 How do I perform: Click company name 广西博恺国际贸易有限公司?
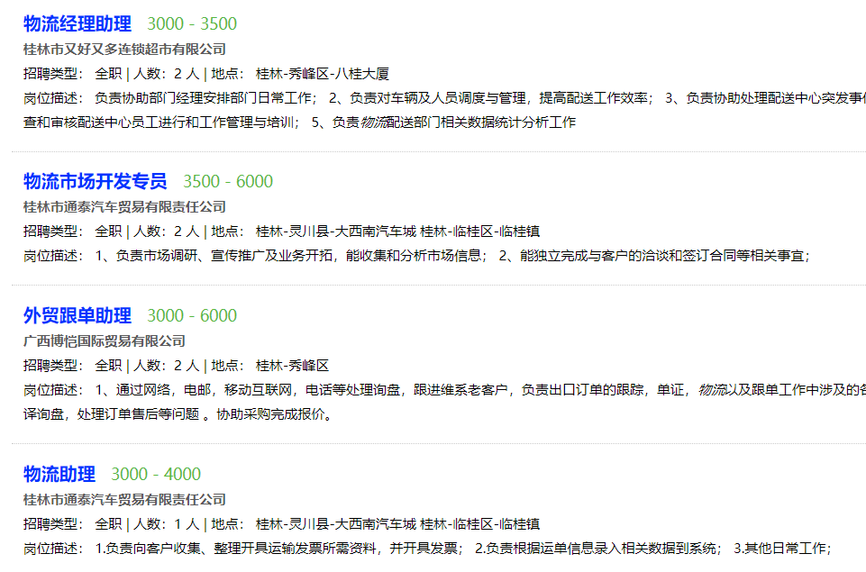tap(105, 341)
